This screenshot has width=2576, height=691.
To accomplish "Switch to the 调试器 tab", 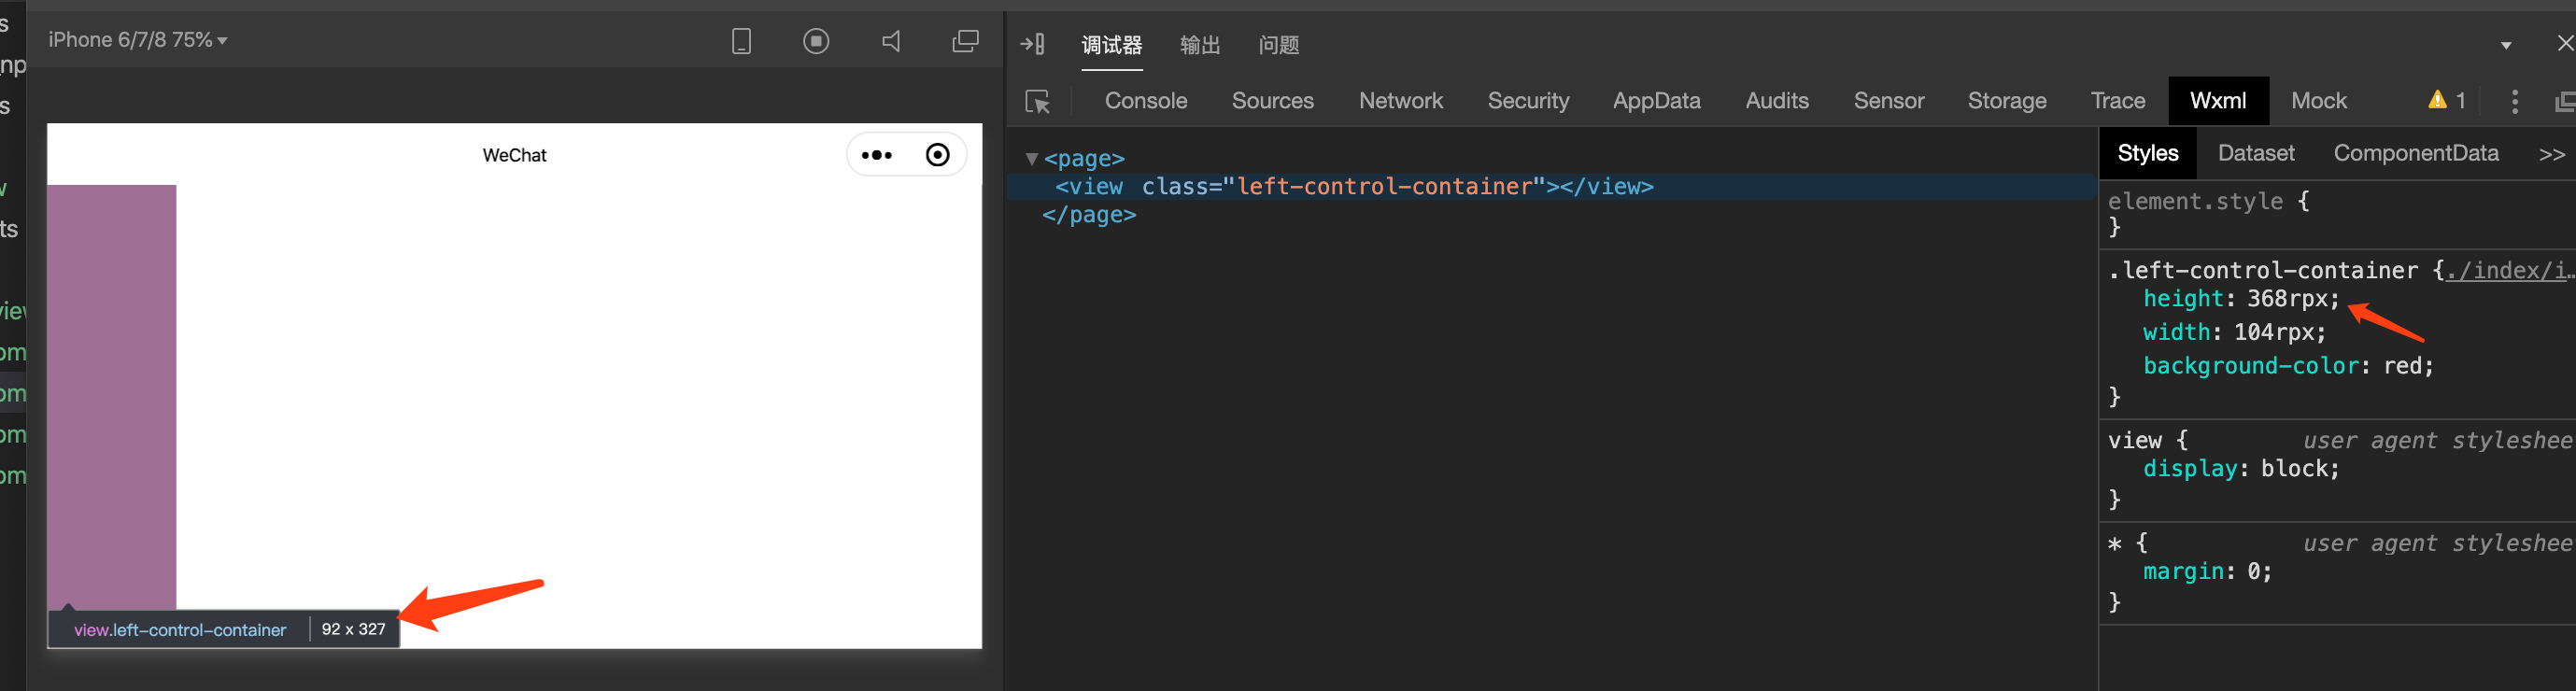I will coord(1111,45).
